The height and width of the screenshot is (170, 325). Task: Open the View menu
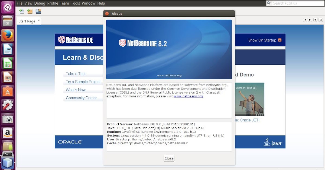(x=28, y=3)
